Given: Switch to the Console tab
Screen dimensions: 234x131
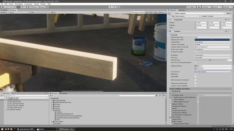Looking at the screenshot, I should (63, 93).
